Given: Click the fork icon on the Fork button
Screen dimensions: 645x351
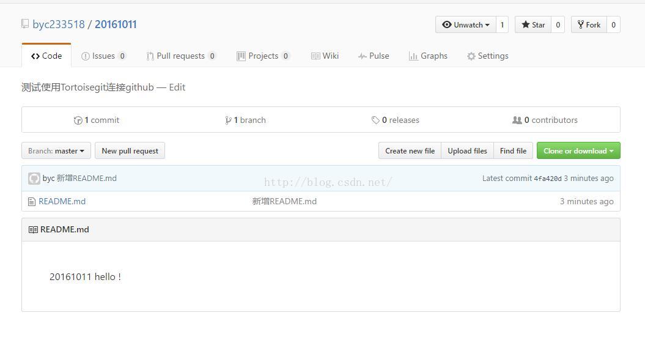Looking at the screenshot, I should click(x=580, y=24).
